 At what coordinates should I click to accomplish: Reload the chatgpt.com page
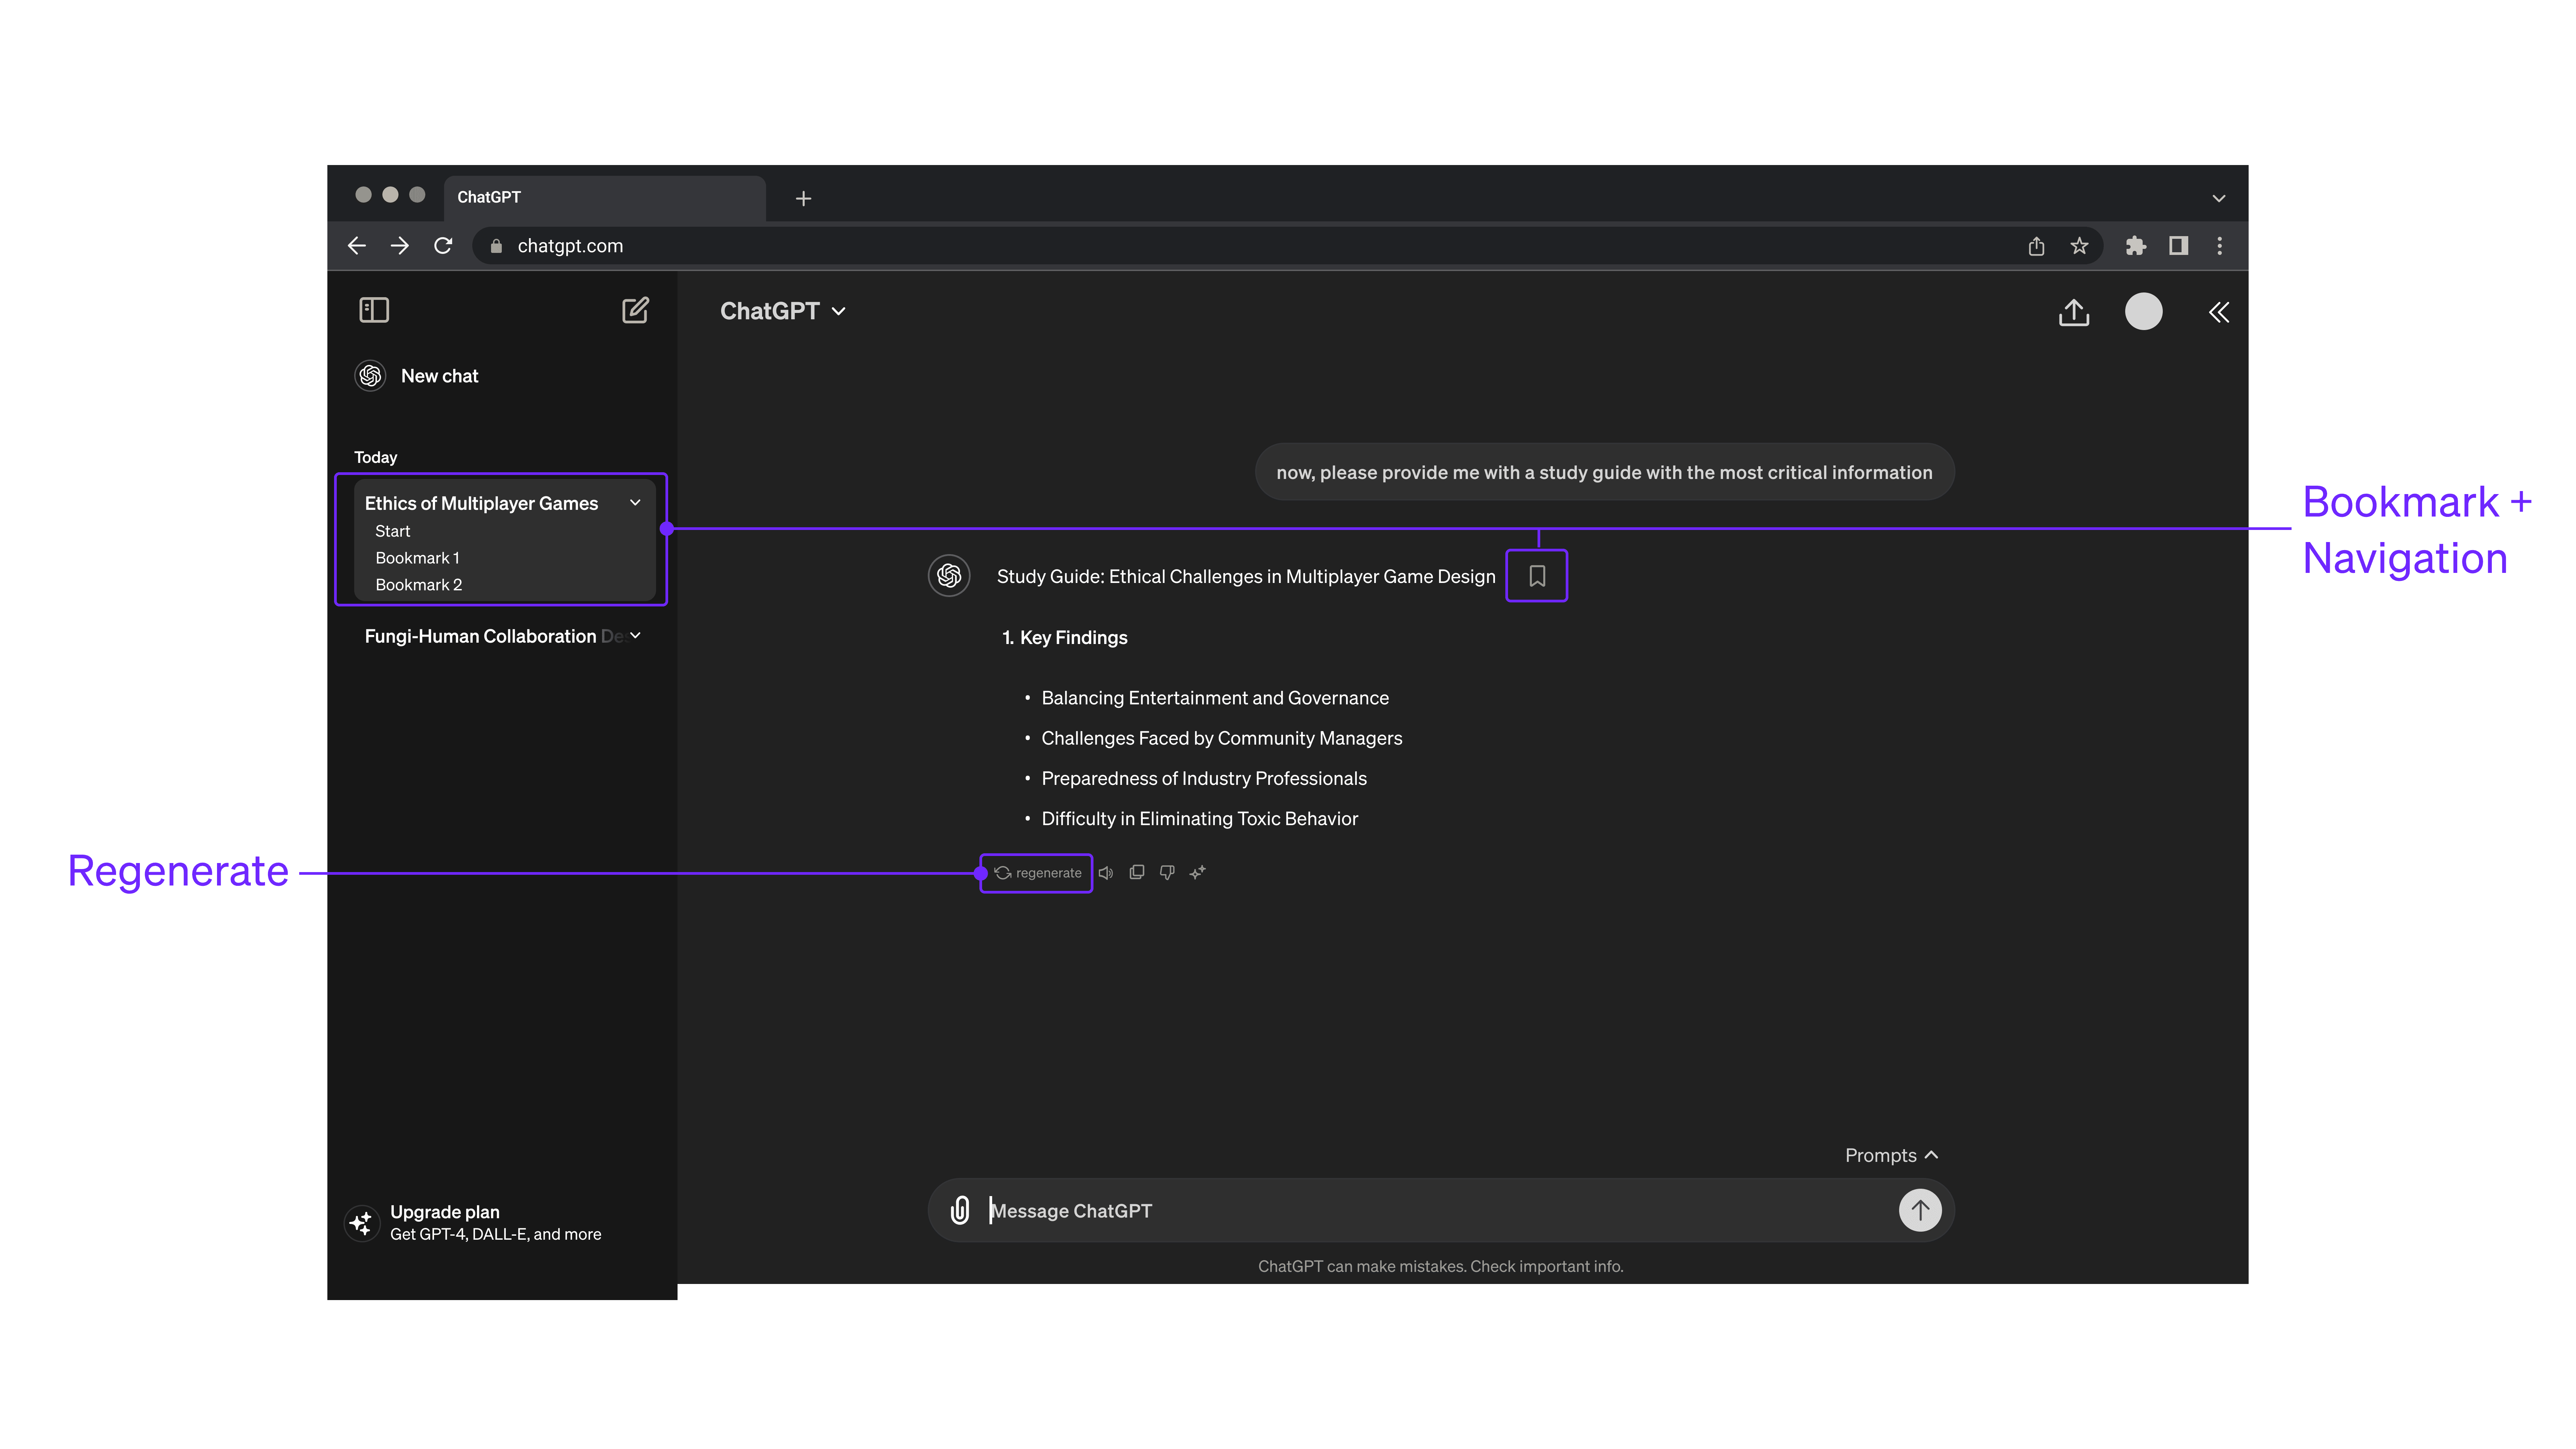click(443, 246)
